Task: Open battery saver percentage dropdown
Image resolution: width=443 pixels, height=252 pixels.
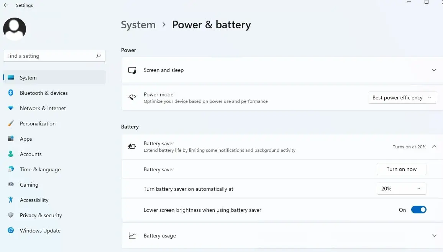Action: (x=401, y=189)
